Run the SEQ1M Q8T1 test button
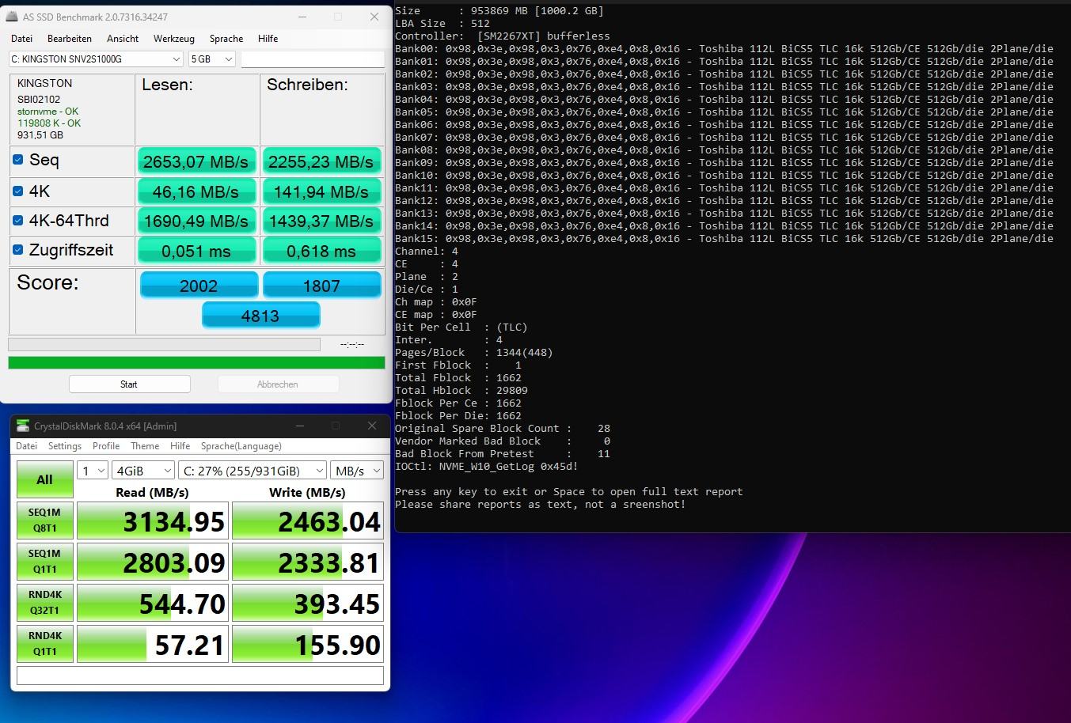 [x=45, y=520]
